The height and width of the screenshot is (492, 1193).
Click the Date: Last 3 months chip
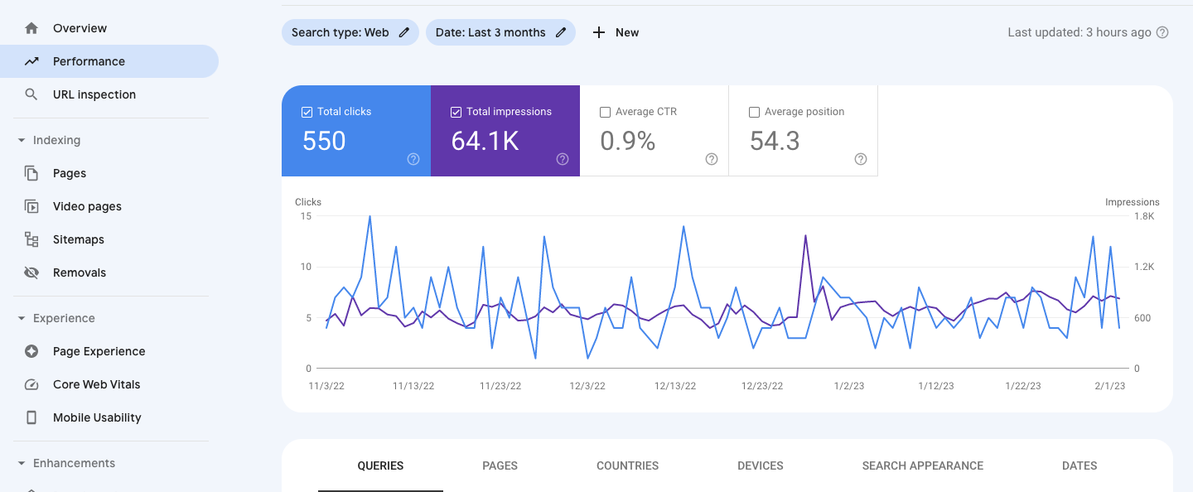coord(489,32)
